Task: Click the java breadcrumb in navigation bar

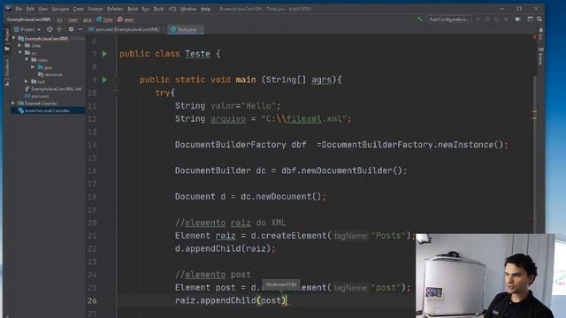Action: click(x=88, y=19)
